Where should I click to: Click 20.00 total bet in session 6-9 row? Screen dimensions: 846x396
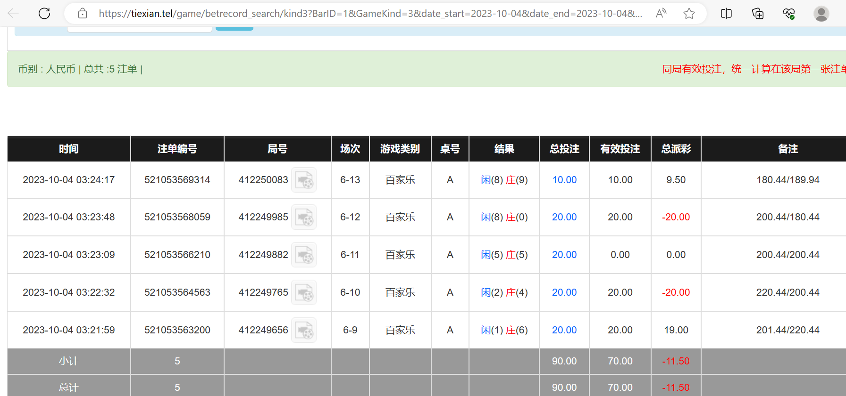(x=564, y=330)
